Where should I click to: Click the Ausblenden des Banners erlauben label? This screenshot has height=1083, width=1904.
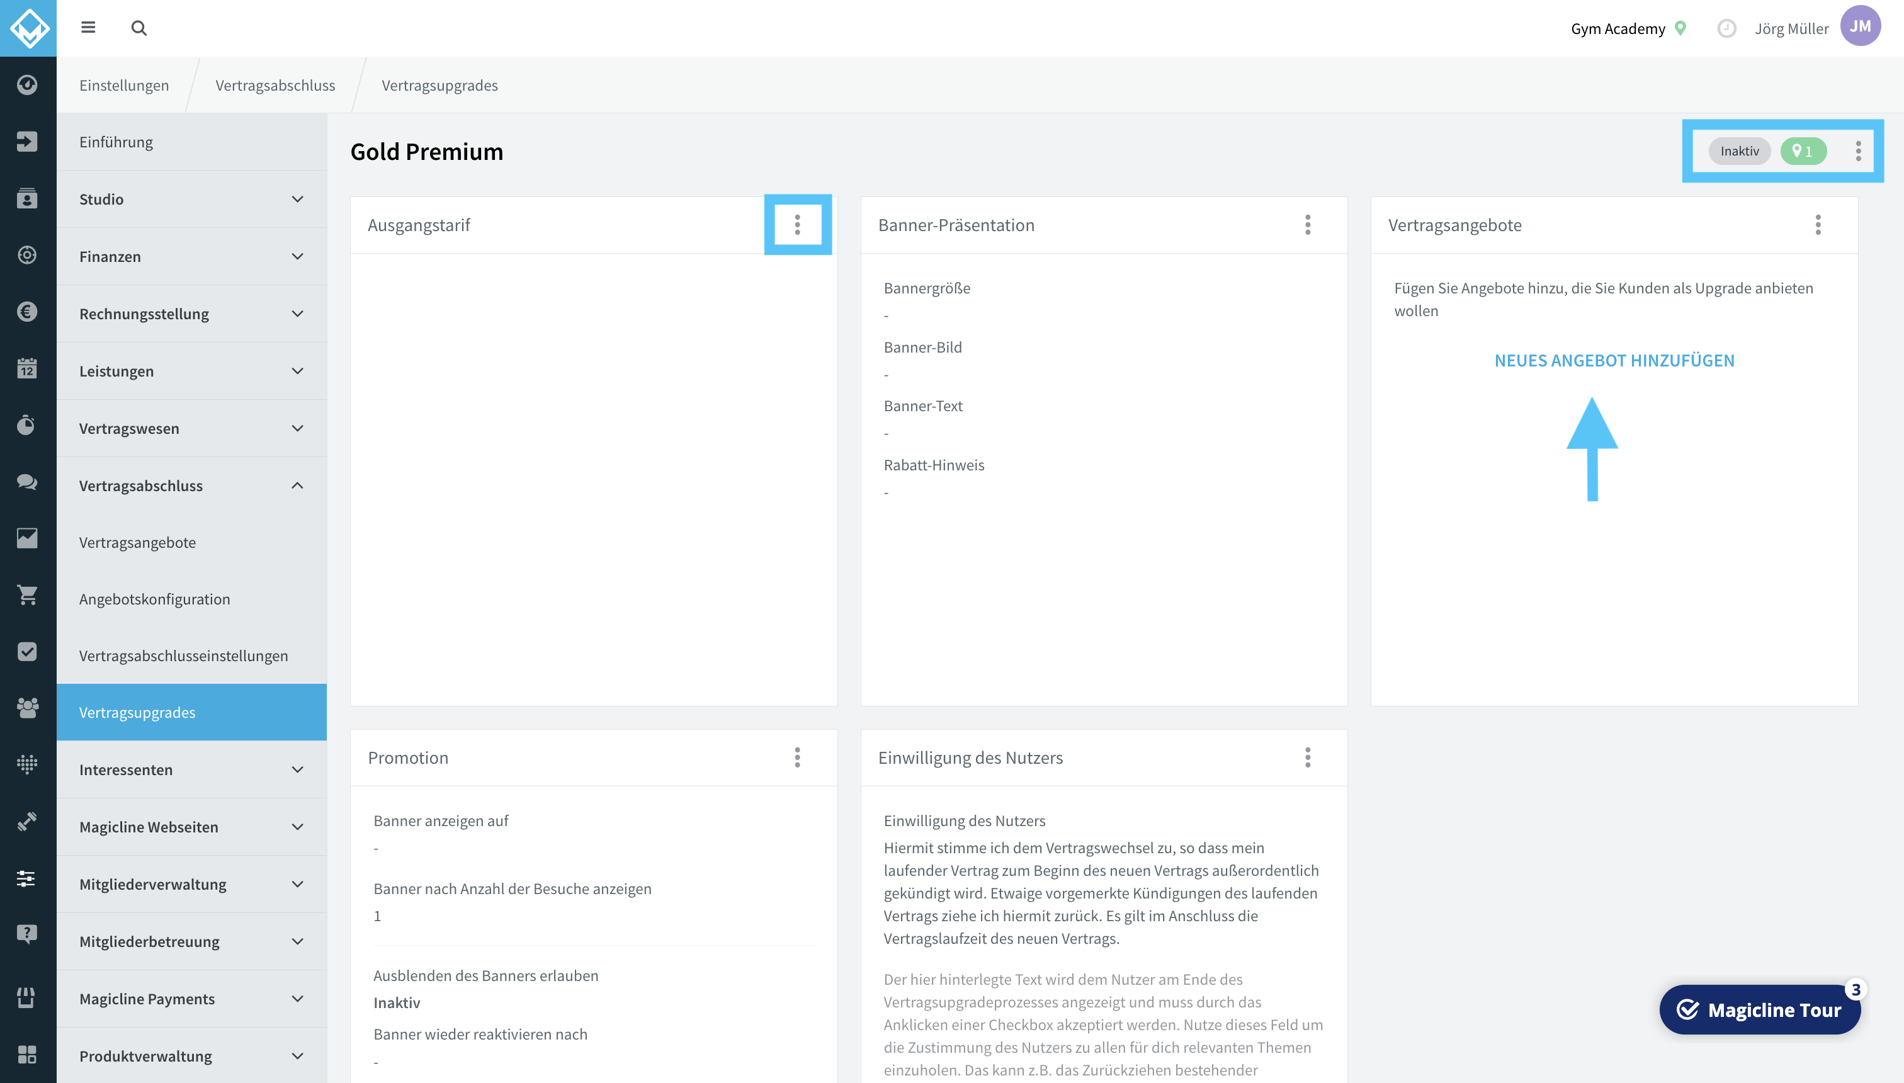(x=485, y=975)
